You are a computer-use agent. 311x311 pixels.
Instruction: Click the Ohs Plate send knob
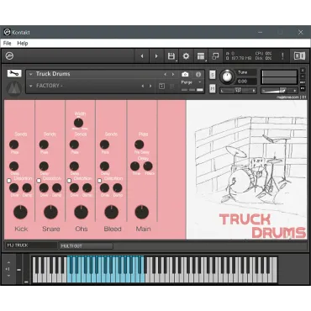click(x=74, y=145)
